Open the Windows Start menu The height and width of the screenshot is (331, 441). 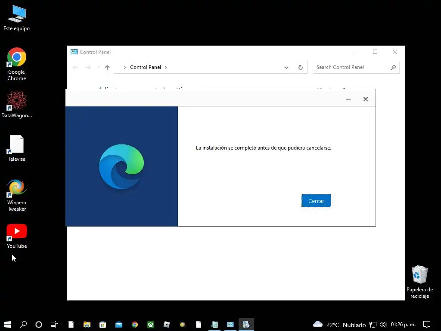tap(8, 325)
